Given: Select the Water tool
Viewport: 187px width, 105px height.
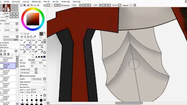Looking at the screenshot, I should pyautogui.click(x=40, y=42).
